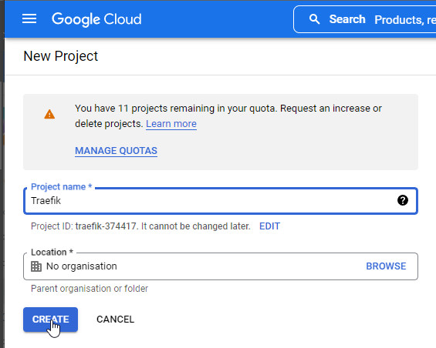This screenshot has width=436, height=348.
Task: Click the organisation building icon
Action: click(x=36, y=266)
